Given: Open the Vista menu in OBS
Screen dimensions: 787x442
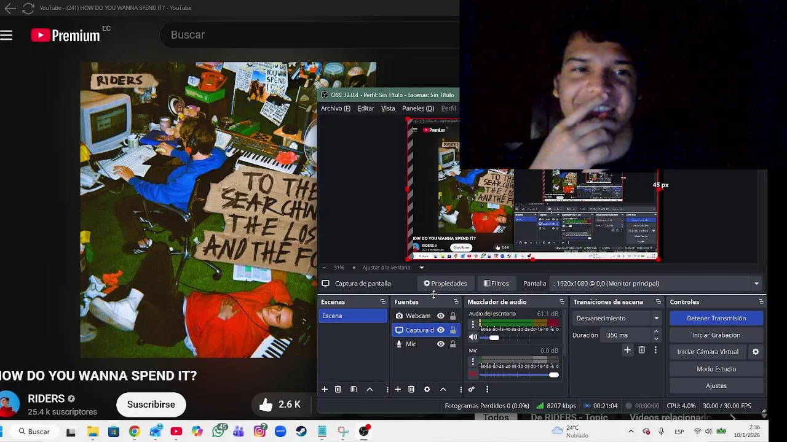Looking at the screenshot, I should click(388, 108).
